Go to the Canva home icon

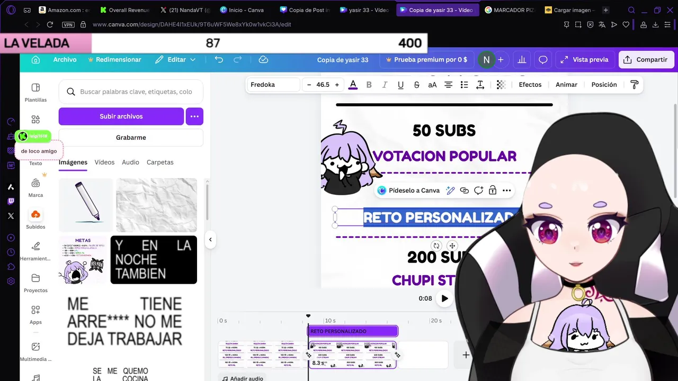[35, 60]
